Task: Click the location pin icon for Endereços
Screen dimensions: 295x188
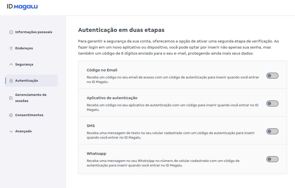Action: click(11, 48)
